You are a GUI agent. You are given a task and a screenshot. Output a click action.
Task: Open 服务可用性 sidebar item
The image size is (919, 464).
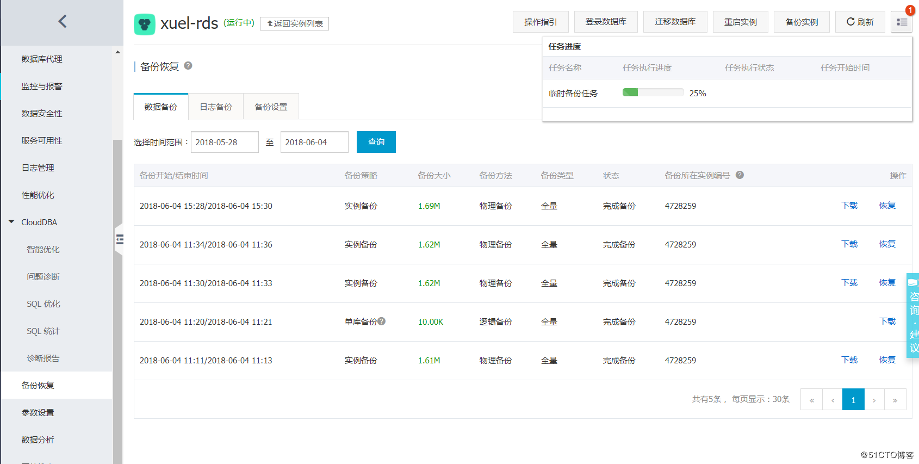tap(42, 141)
